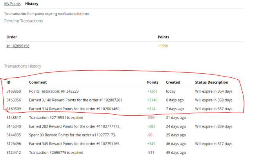
Task: Select transaction ID 3160509
Action: 14,109
